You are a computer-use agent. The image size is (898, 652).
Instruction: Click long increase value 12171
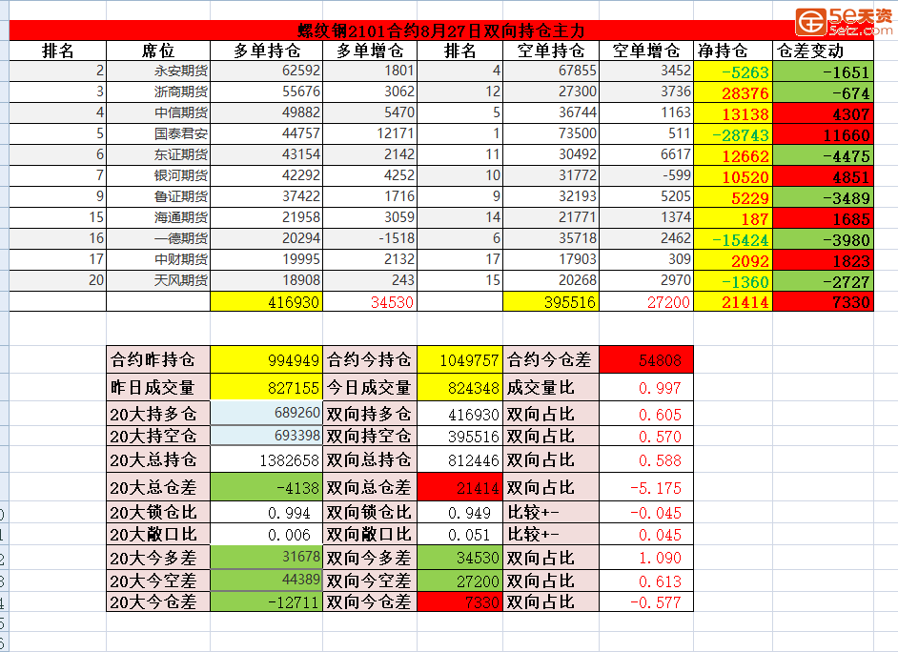coord(370,134)
